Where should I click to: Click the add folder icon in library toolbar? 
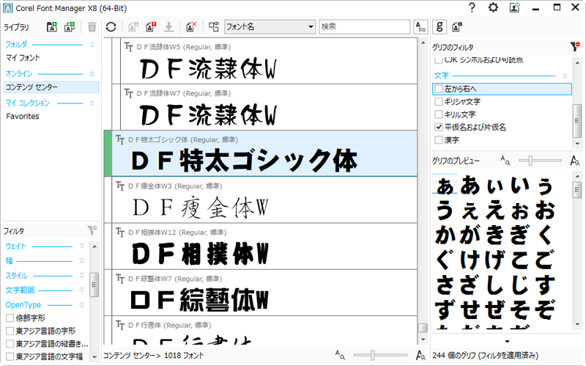[51, 27]
